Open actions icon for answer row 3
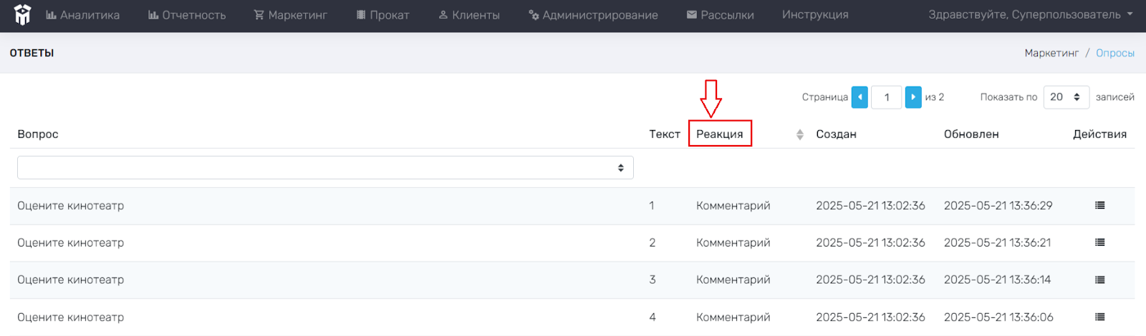The image size is (1146, 336). point(1100,280)
